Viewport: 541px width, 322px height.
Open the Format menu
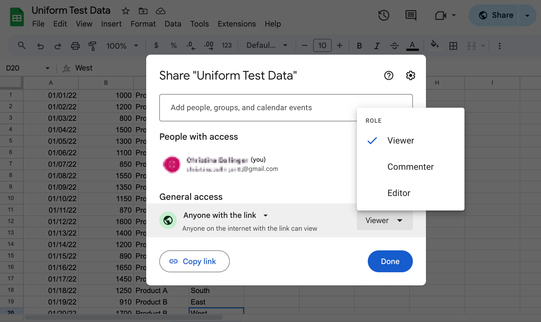click(x=143, y=24)
